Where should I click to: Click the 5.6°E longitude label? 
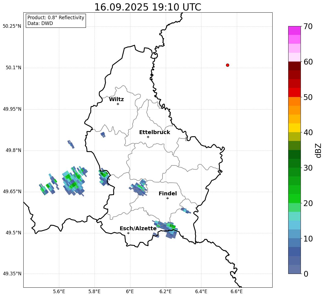click(x=59, y=292)
